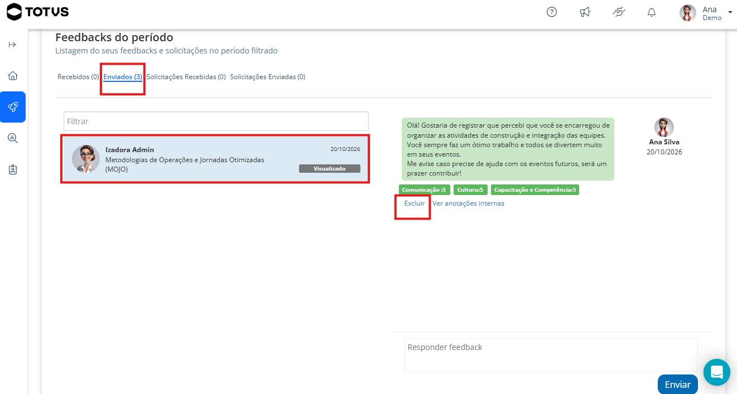Viewport: 737px width, 394px height.
Task: Select the rocket icon in the sidebar
Action: pyautogui.click(x=13, y=107)
